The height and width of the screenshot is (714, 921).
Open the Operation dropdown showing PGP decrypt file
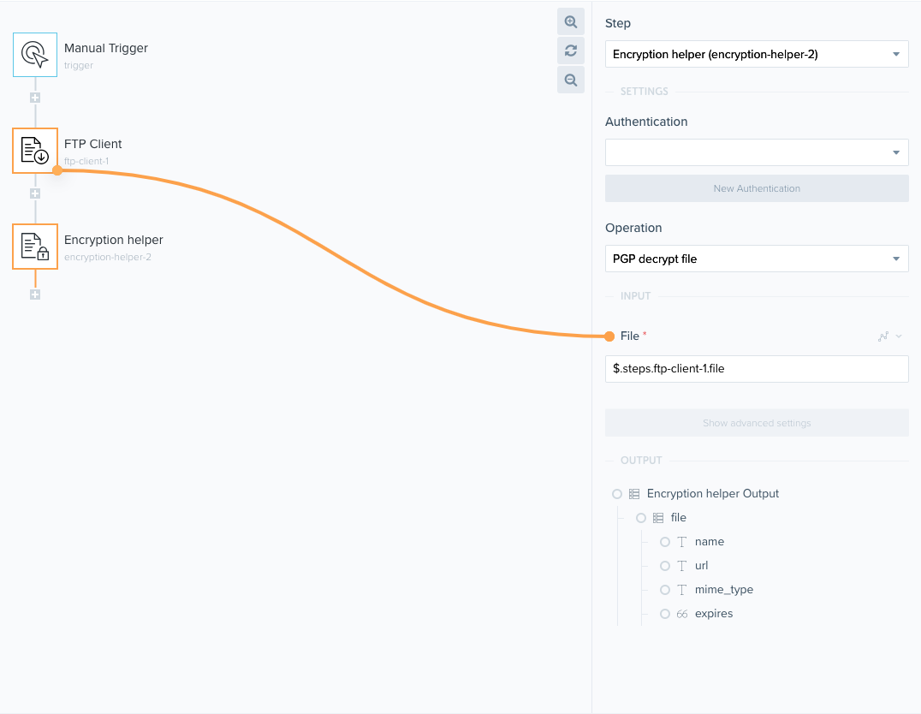point(757,259)
